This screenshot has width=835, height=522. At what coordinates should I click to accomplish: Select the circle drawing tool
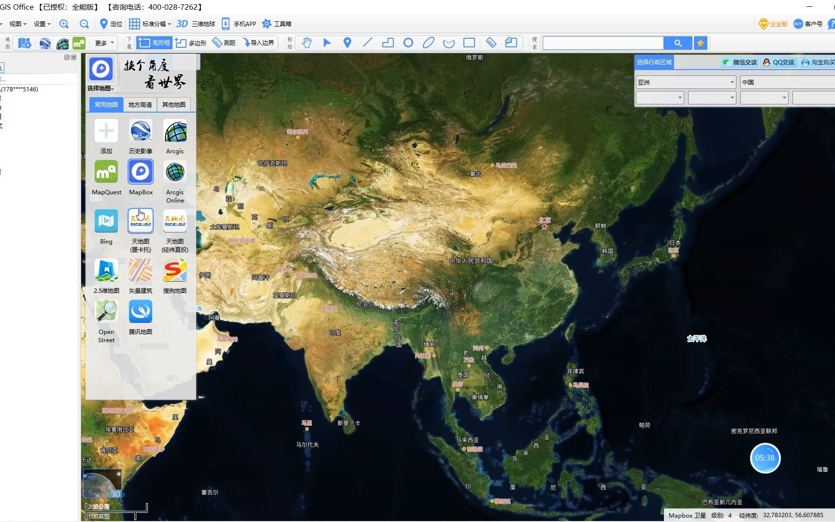tap(408, 43)
